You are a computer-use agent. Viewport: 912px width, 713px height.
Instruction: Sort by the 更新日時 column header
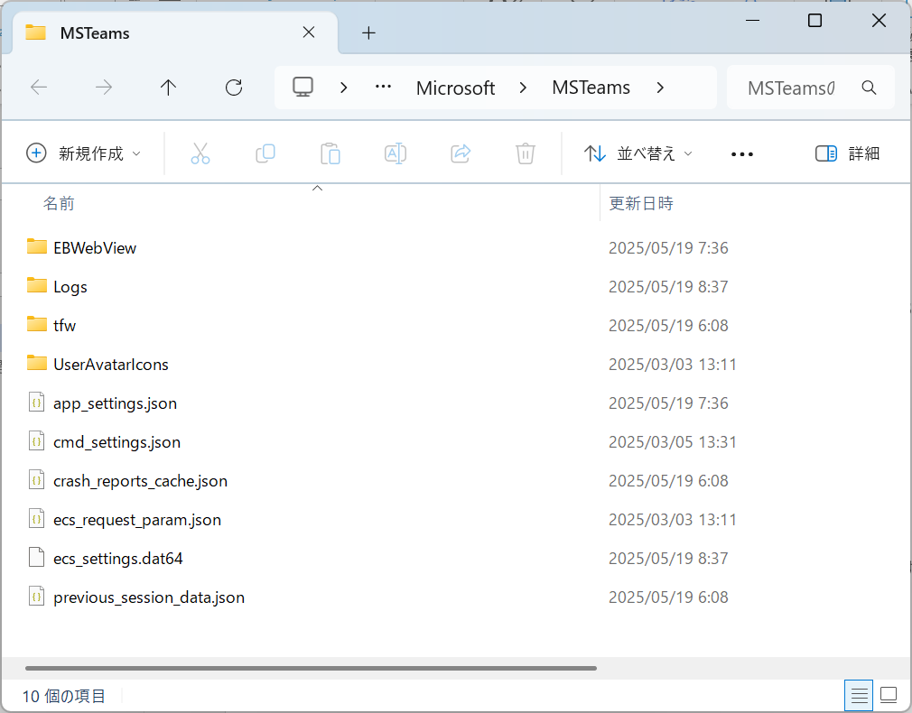point(641,204)
